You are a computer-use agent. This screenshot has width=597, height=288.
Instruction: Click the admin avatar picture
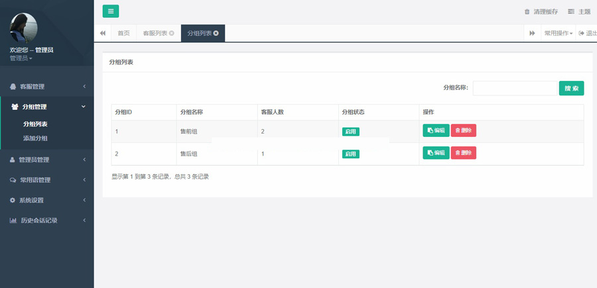[24, 28]
